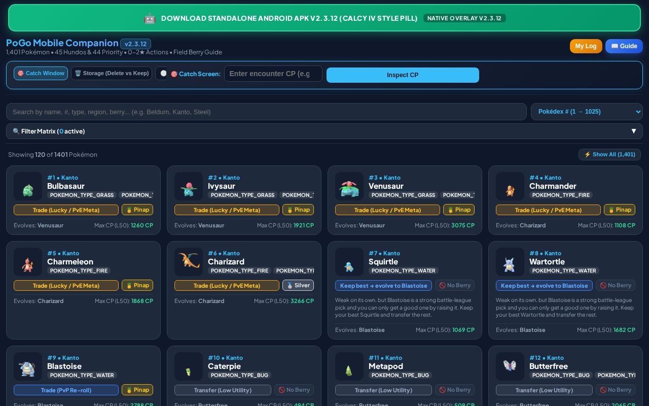Click the Wartortle sprite icon
Image resolution: width=649 pixels, height=406 pixels.
click(x=510, y=262)
